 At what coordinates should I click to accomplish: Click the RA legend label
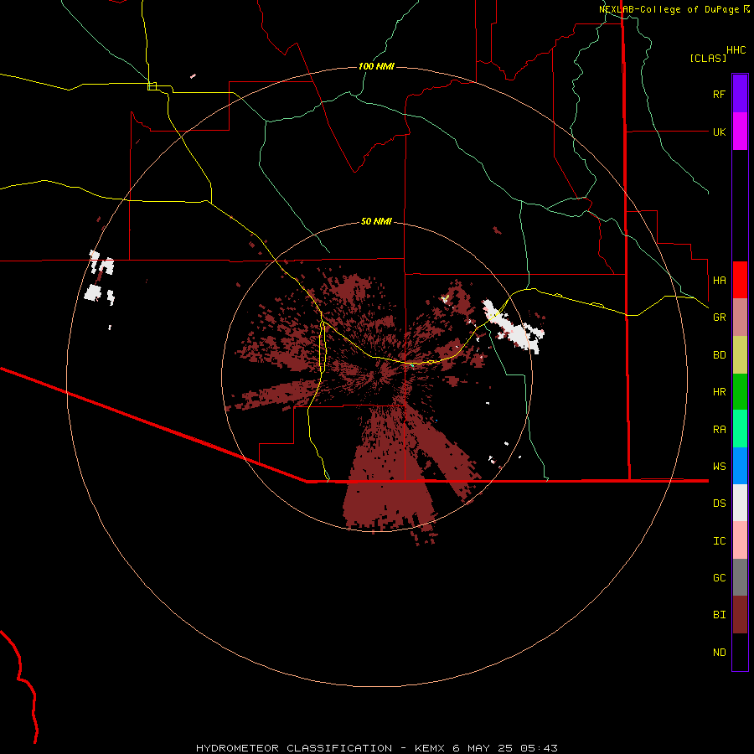(719, 430)
